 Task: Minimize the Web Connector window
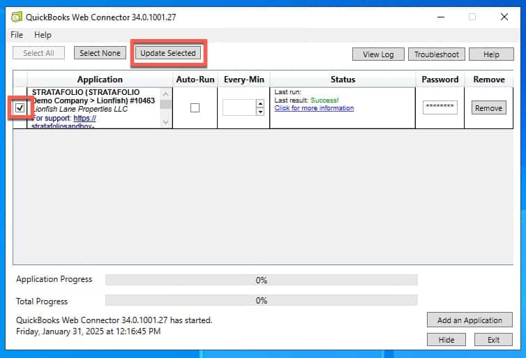coord(441,17)
